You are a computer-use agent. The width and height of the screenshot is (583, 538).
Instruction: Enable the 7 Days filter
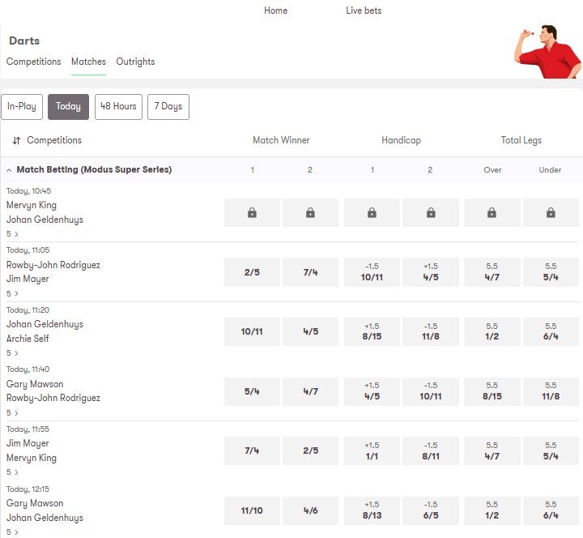point(168,107)
